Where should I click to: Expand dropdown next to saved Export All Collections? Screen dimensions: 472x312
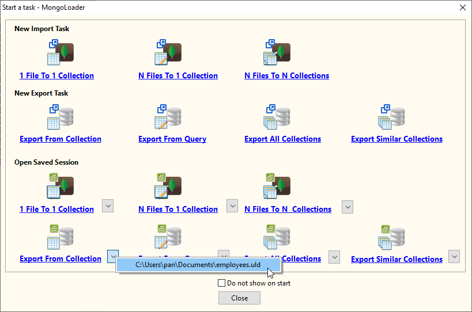(334, 257)
